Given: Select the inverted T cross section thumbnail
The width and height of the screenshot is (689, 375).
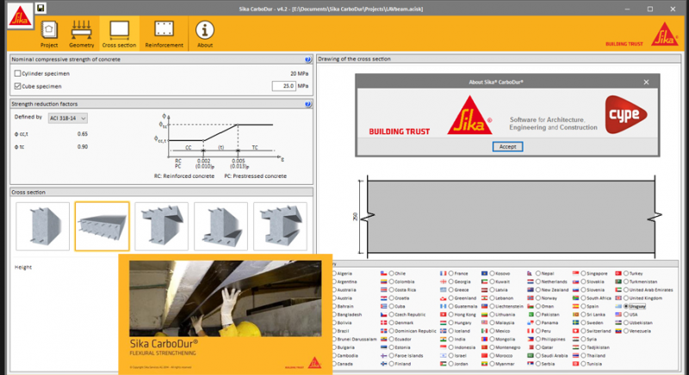Looking at the screenshot, I should coord(220,226).
